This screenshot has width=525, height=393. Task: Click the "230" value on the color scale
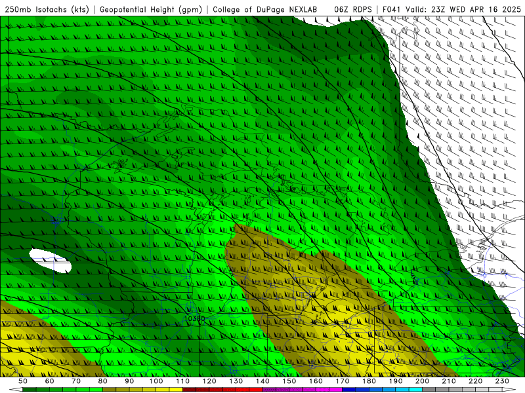[x=502, y=381]
